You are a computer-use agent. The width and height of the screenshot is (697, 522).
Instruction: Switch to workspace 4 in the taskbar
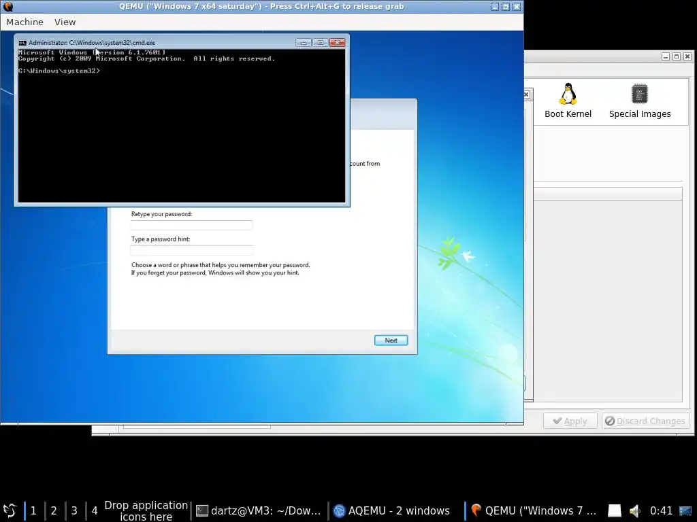[x=94, y=510]
